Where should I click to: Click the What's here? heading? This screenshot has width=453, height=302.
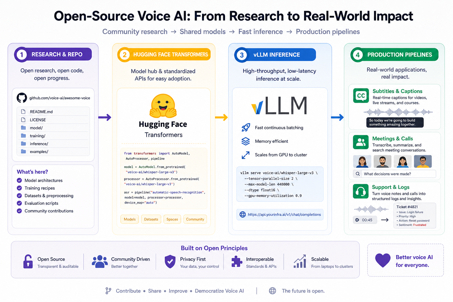coord(32,172)
